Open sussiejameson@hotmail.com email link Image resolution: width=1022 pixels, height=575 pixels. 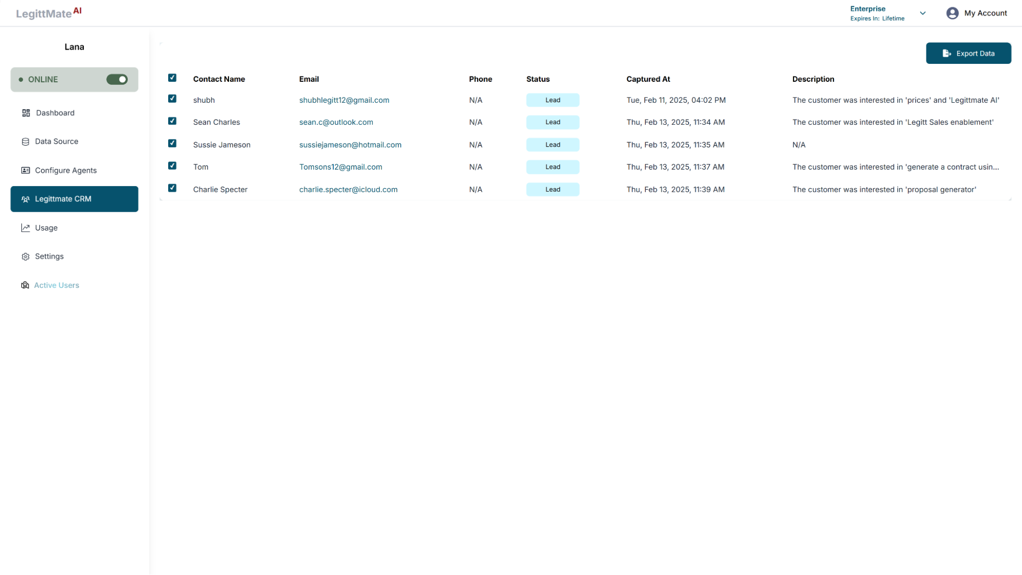[350, 145]
